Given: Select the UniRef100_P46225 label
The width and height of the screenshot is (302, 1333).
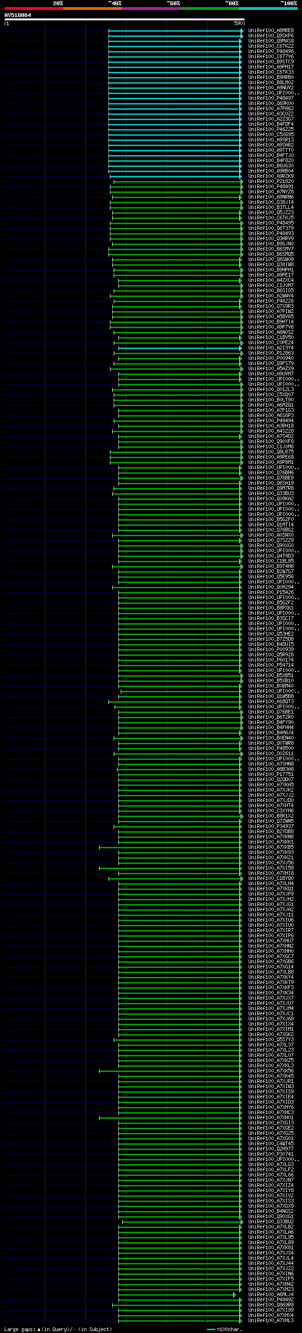Looking at the screenshot, I should (x=270, y=130).
